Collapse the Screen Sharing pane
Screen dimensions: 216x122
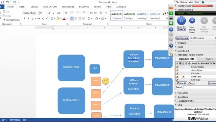(x=176, y=10)
